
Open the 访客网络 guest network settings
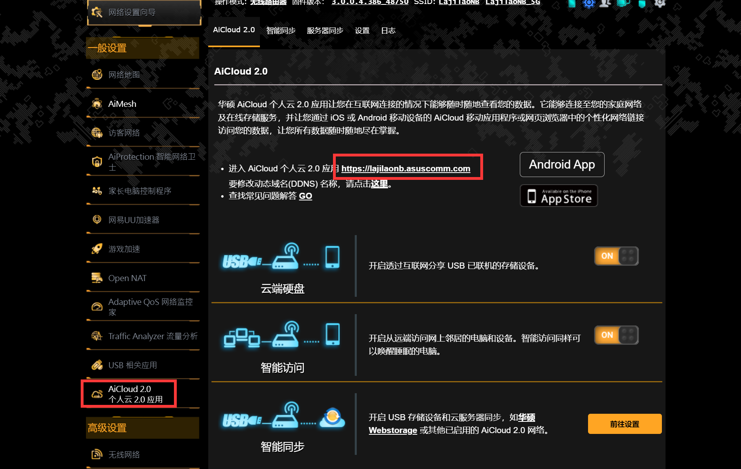(x=124, y=132)
